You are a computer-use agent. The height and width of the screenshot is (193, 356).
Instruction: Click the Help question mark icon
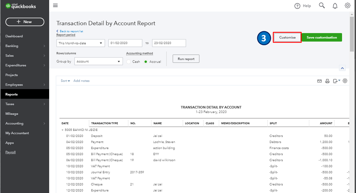pyautogui.click(x=298, y=6)
